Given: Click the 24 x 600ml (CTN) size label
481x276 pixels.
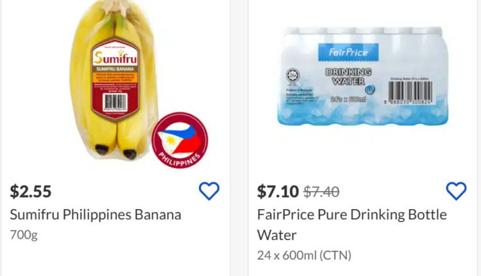Looking at the screenshot, I should [x=304, y=255].
